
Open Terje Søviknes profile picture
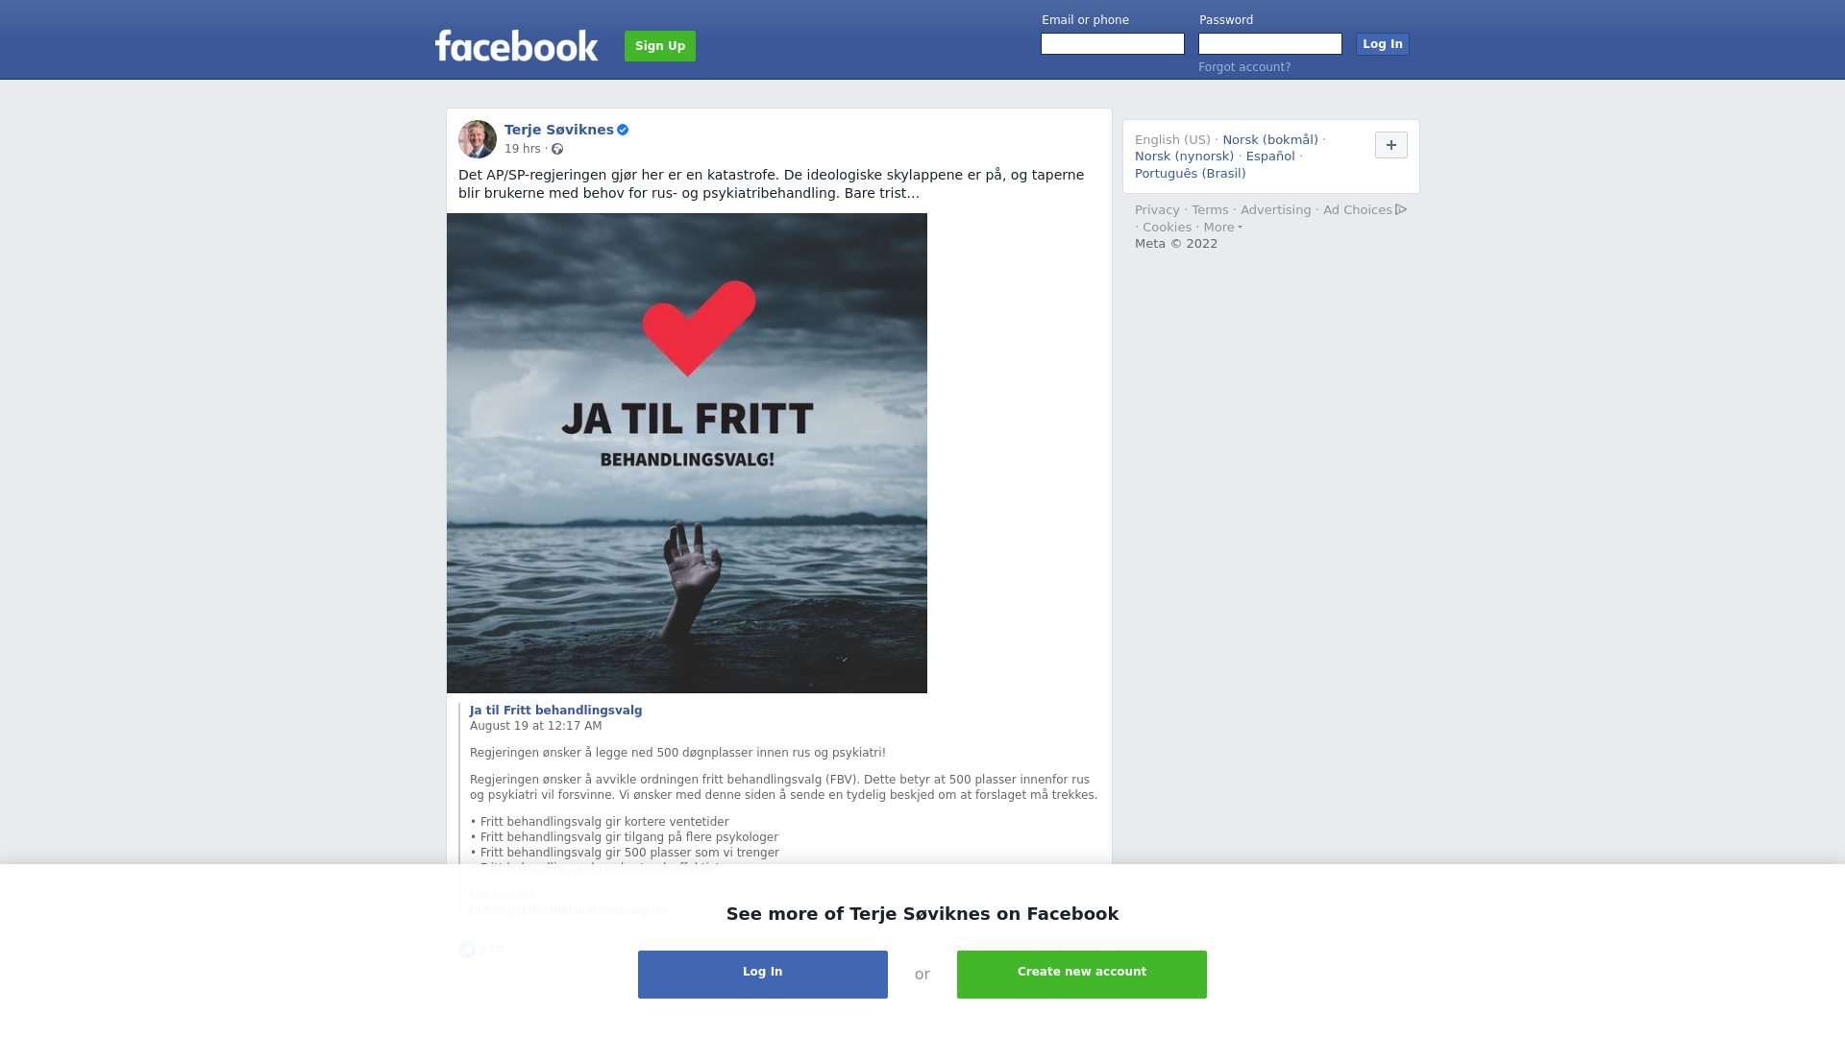pos(478,139)
